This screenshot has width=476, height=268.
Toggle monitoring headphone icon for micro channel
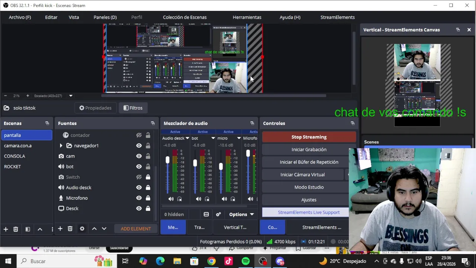[233, 199]
